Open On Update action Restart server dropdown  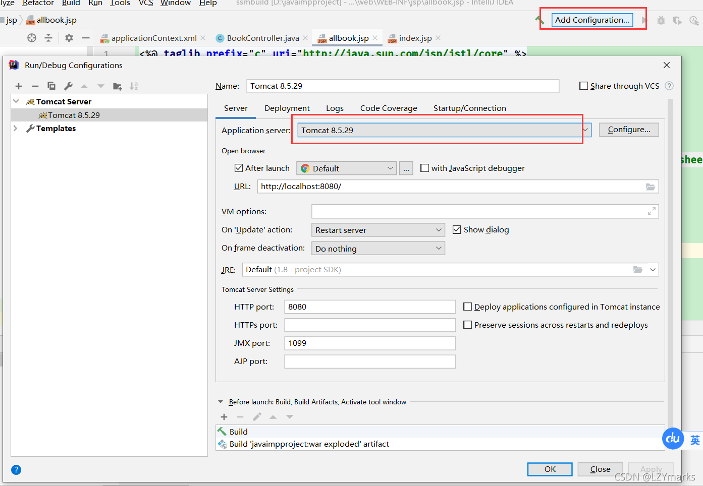pos(378,230)
